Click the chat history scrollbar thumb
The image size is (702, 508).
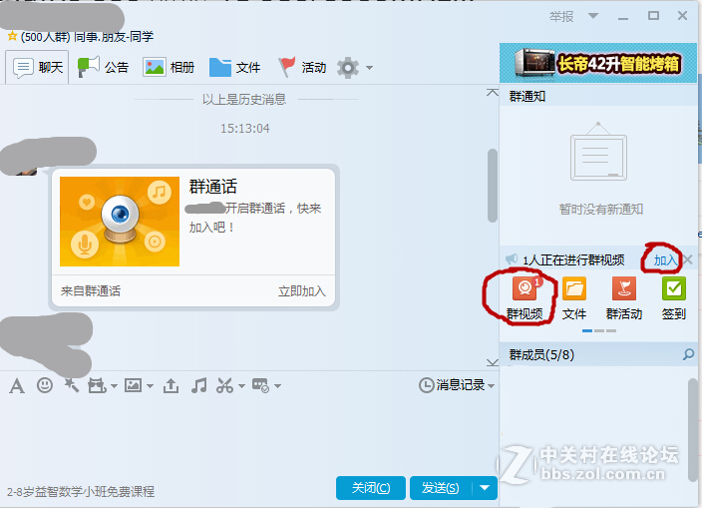pyautogui.click(x=493, y=186)
